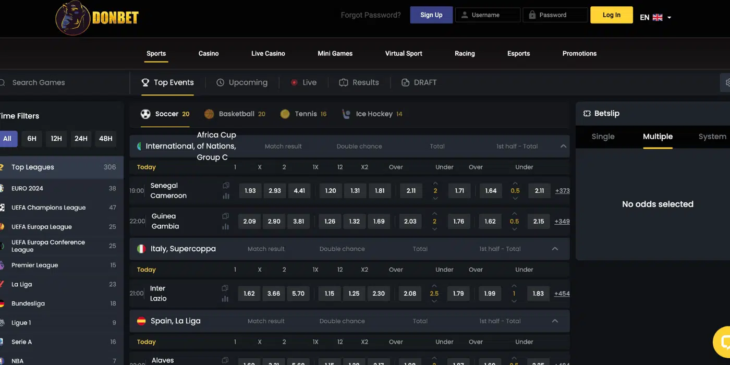Decrease Total line for Guinea Gambia
The width and height of the screenshot is (730, 365).
tap(435, 228)
